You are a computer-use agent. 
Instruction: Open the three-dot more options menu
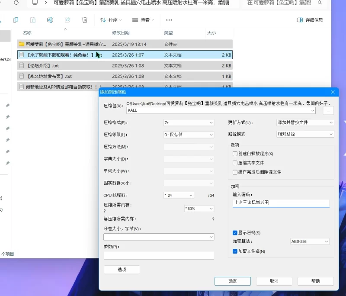tap(169, 20)
